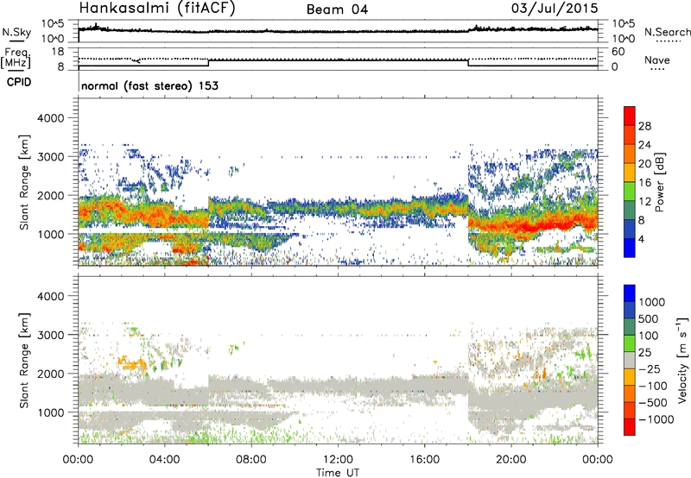Click the Freq. [MHz] axis label
Screen dimensions: 691x478
click(16, 59)
